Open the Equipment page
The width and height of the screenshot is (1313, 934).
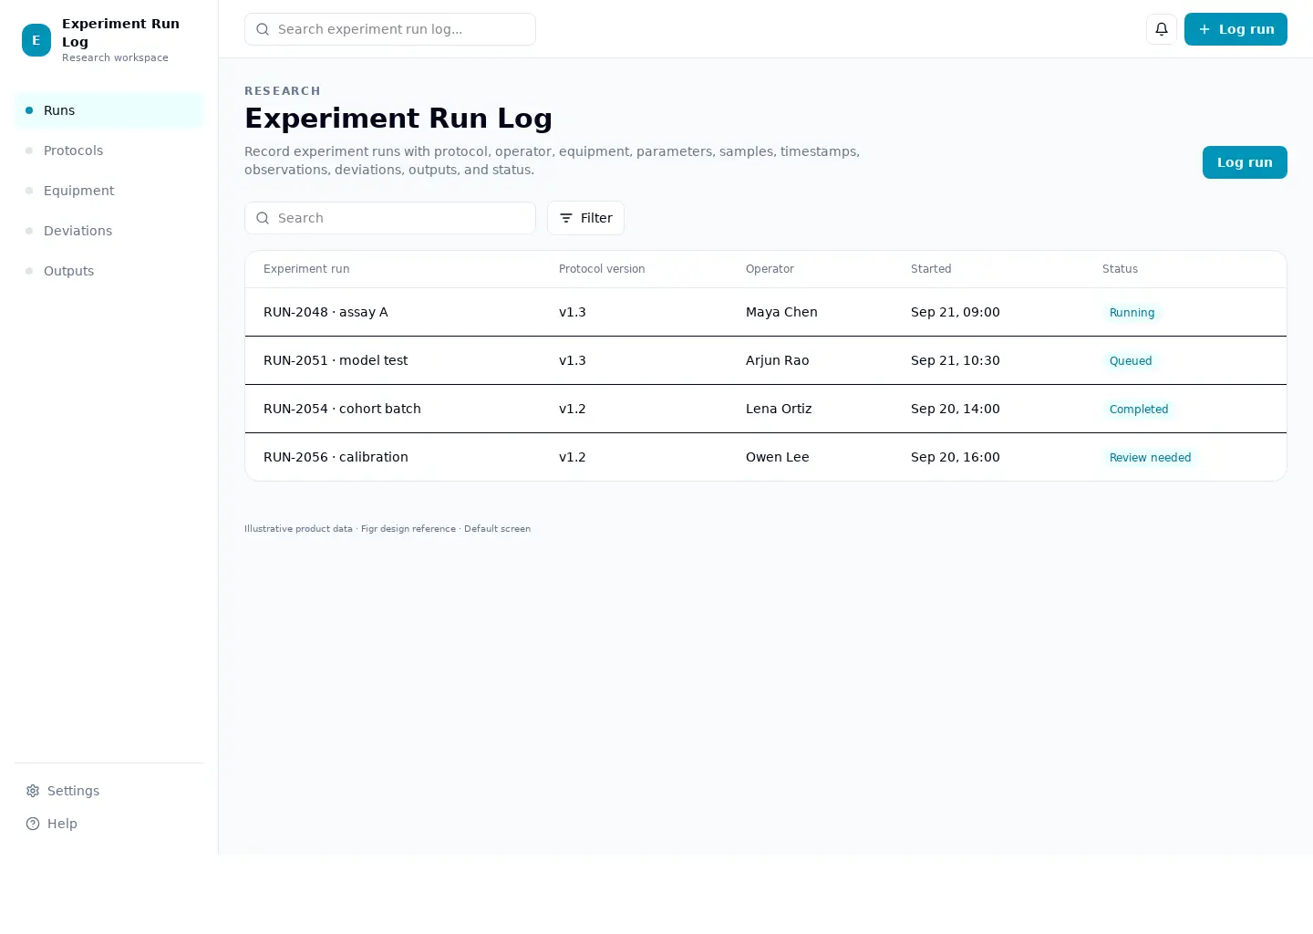109,191
